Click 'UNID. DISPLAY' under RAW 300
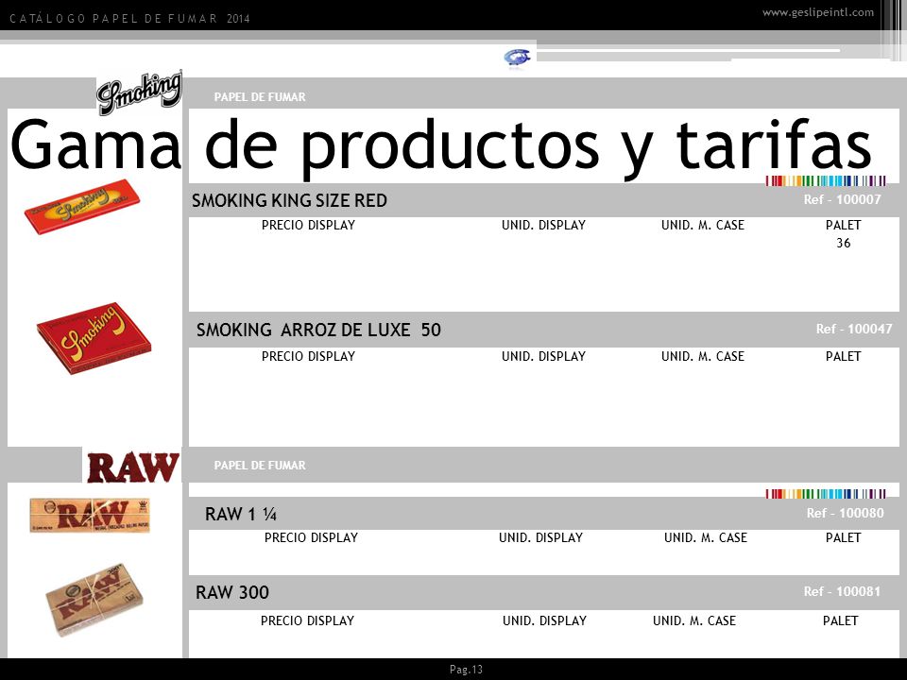The height and width of the screenshot is (680, 907). 544,621
